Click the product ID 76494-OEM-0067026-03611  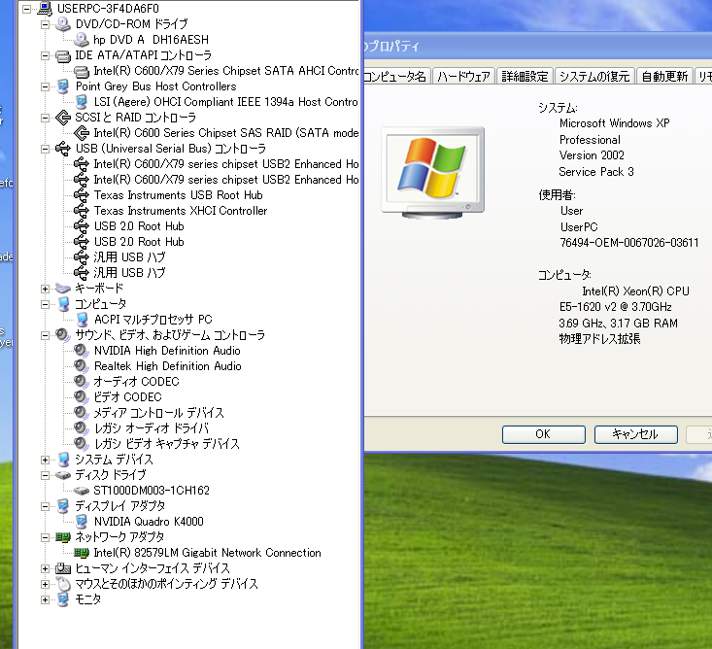coord(628,243)
